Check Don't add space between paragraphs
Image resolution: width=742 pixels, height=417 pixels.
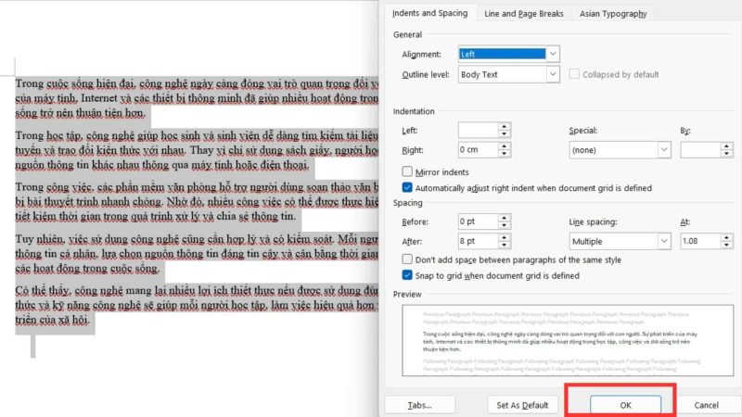click(407, 259)
